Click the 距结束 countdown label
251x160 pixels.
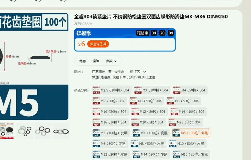143,33
